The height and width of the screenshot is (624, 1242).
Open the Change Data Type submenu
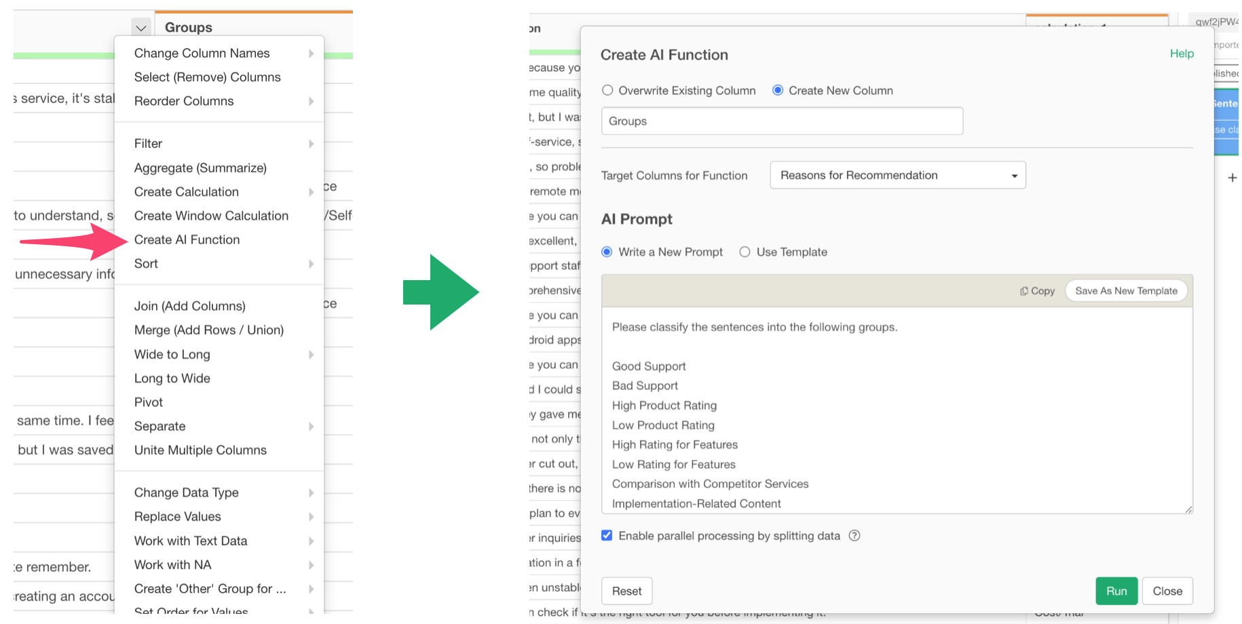pos(219,492)
